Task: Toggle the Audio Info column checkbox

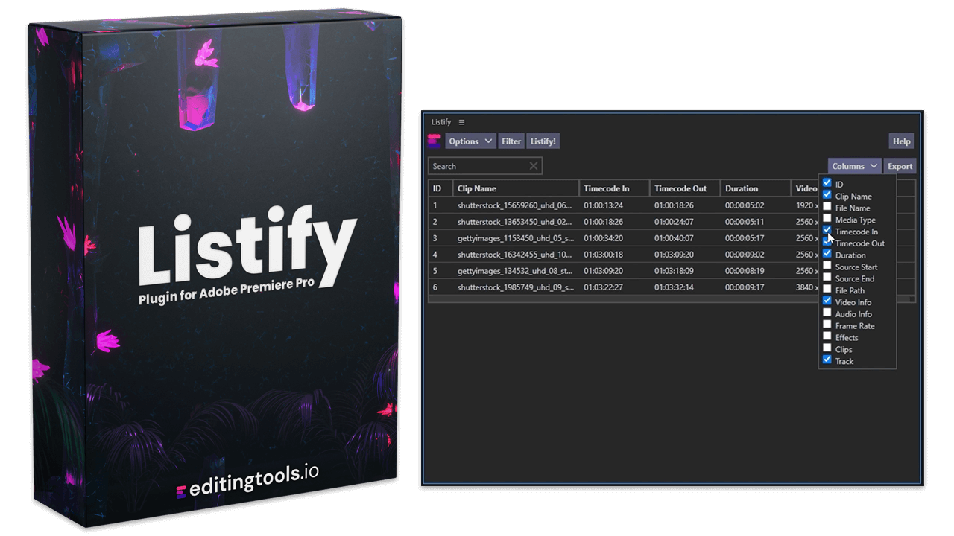Action: point(827,313)
